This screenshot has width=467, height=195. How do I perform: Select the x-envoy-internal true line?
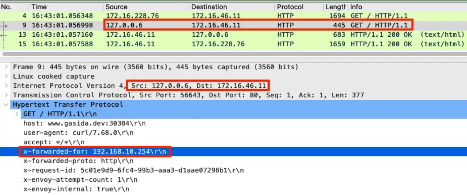point(233,189)
